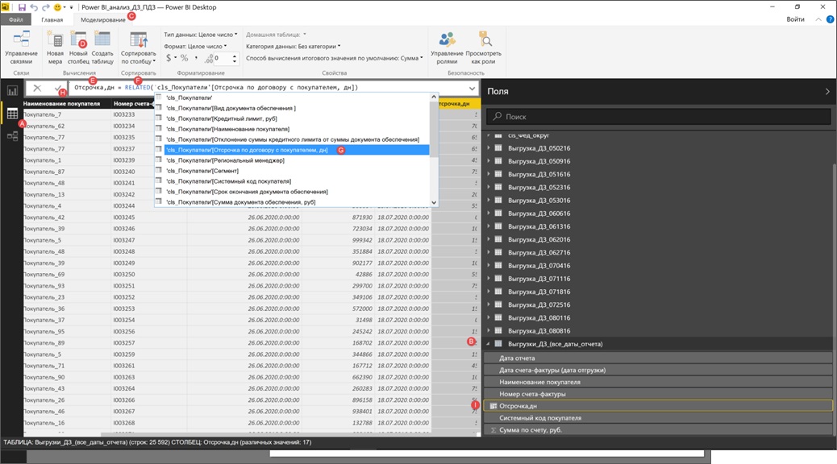
Task: Collapse the Выгрузки_ДЗ_(все_даты_отчета) table
Action: pos(489,344)
